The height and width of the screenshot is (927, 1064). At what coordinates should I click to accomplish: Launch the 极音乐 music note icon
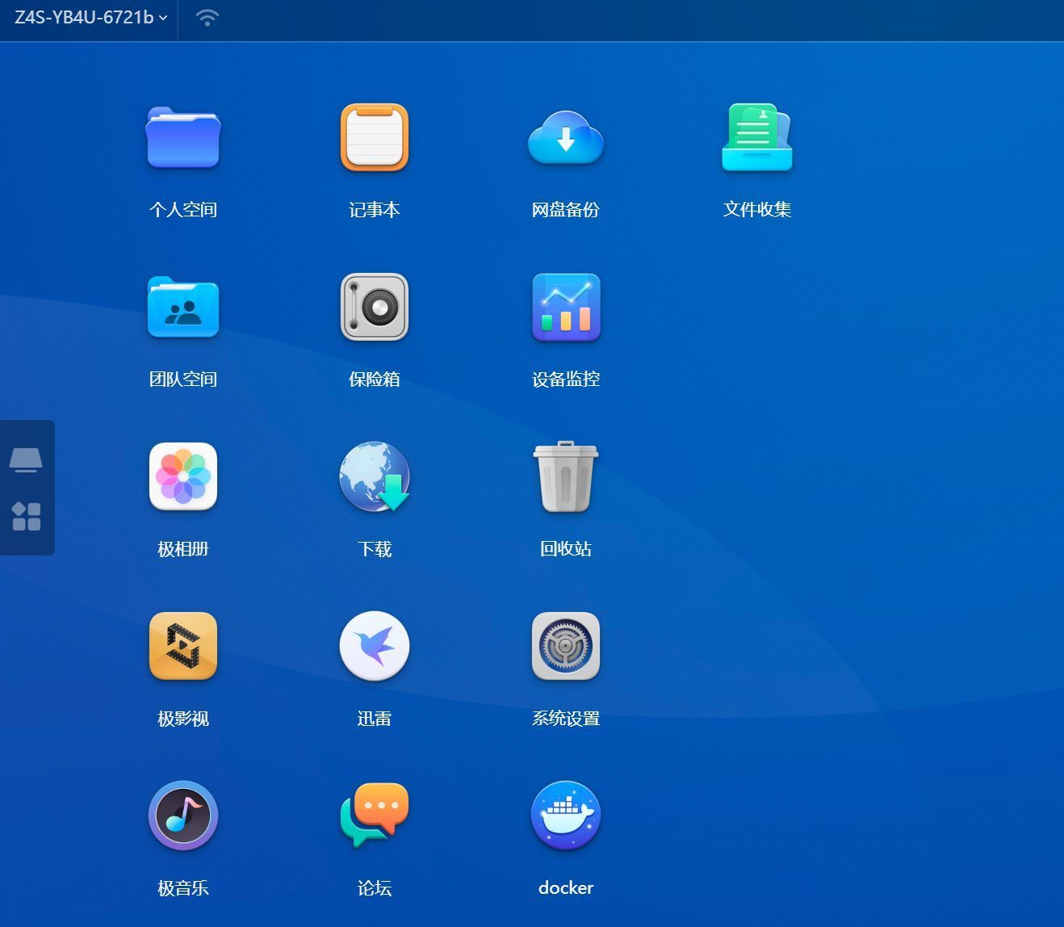pyautogui.click(x=183, y=816)
